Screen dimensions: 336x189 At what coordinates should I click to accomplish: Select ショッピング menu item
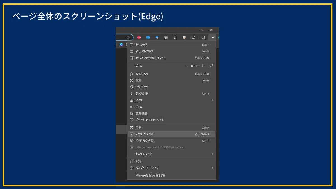172,87
